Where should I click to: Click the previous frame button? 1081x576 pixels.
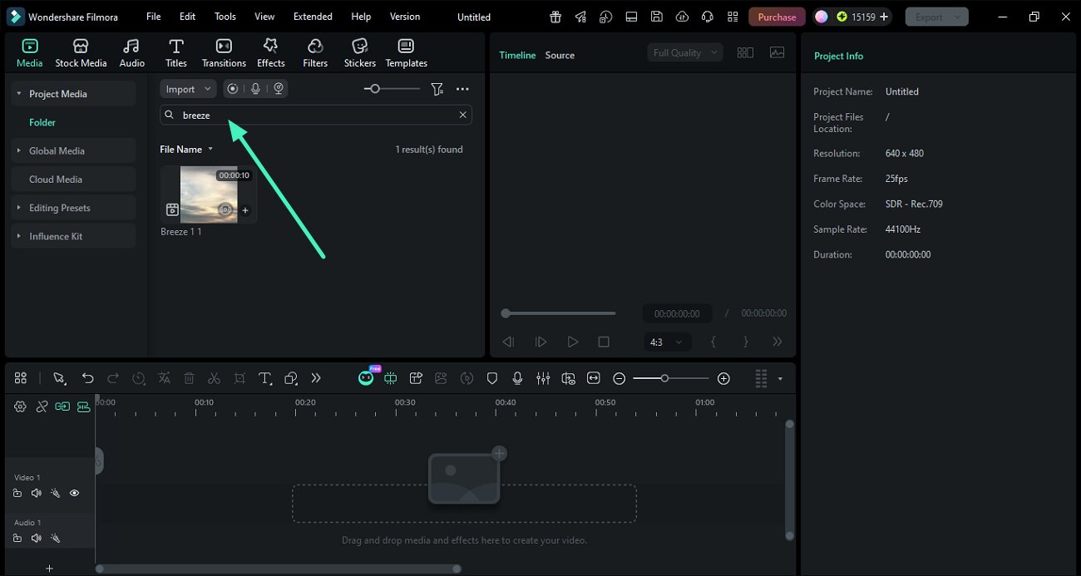click(508, 342)
